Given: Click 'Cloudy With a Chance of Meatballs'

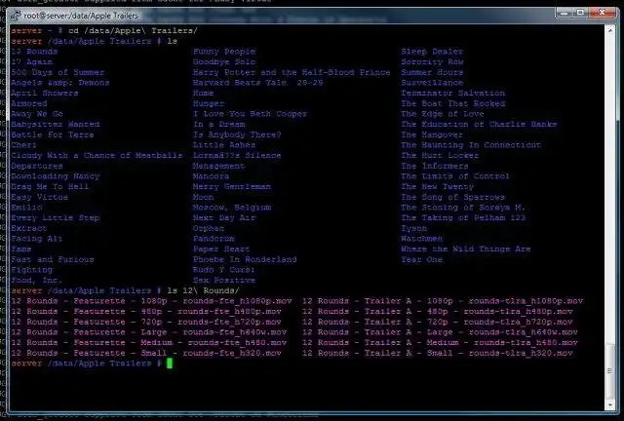Looking at the screenshot, I should coord(97,155).
